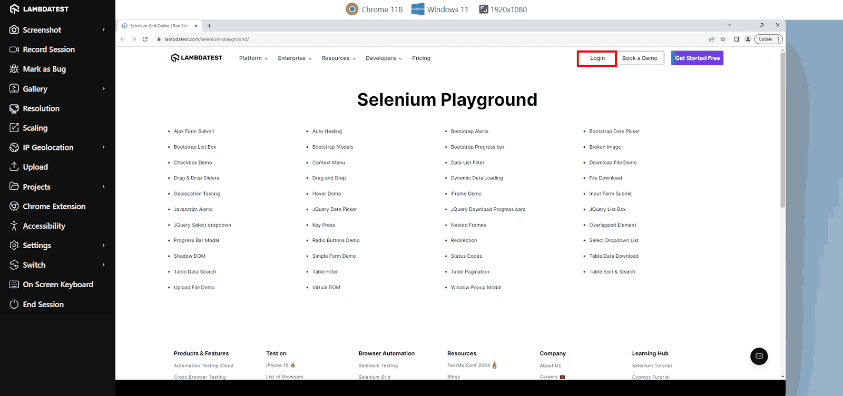Expand the Resources dropdown menu
This screenshot has height=396, width=843.
339,58
